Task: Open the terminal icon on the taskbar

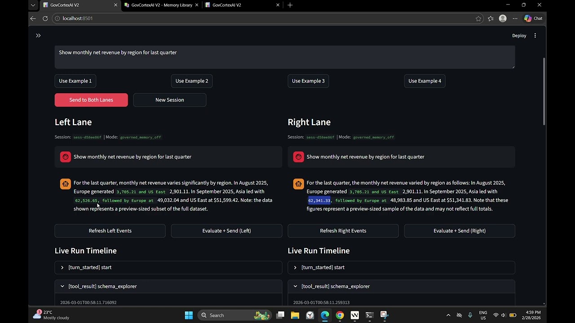Action: [x=369, y=315]
